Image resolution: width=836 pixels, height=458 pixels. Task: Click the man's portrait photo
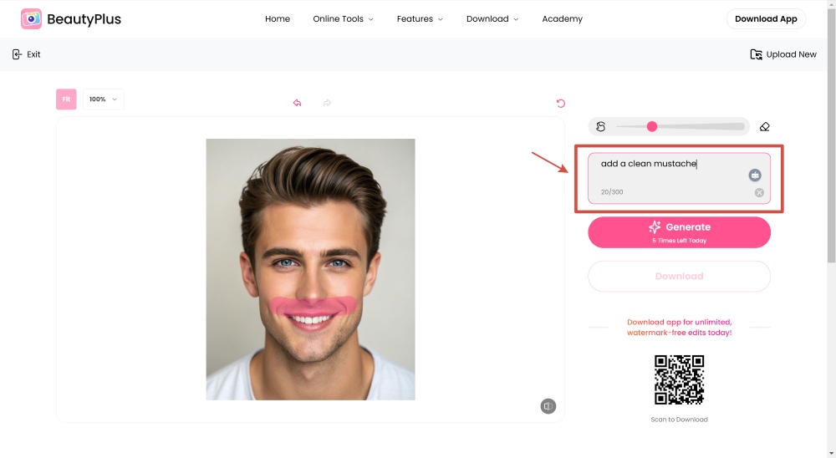[x=310, y=269]
